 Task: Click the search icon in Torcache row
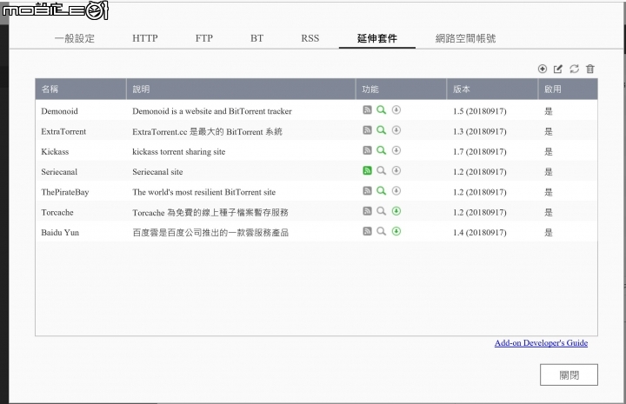[x=382, y=211]
